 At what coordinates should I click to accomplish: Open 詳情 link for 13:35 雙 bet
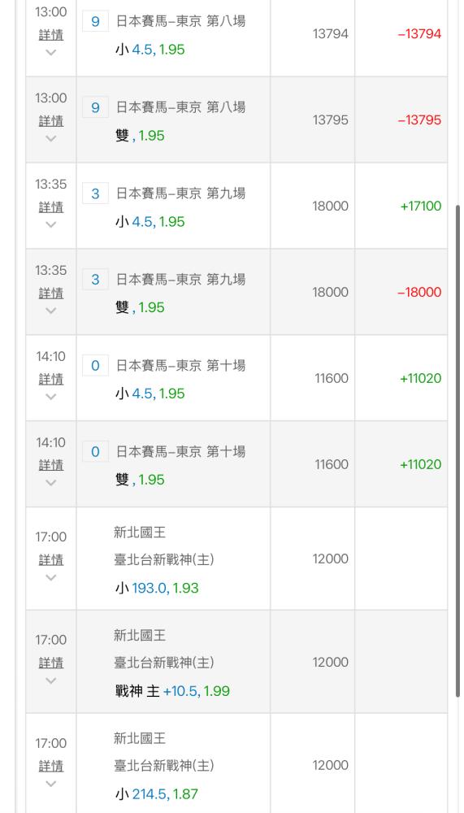(x=51, y=293)
